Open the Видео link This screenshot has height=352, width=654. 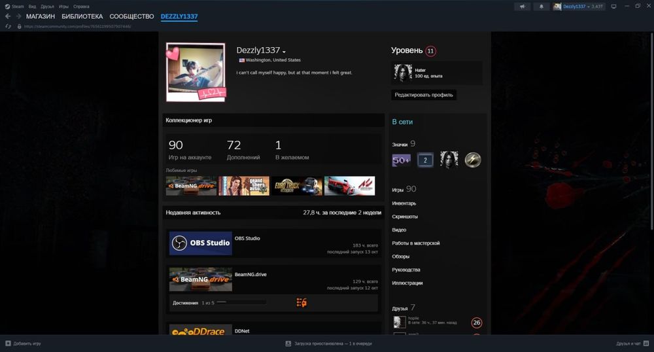click(x=399, y=230)
